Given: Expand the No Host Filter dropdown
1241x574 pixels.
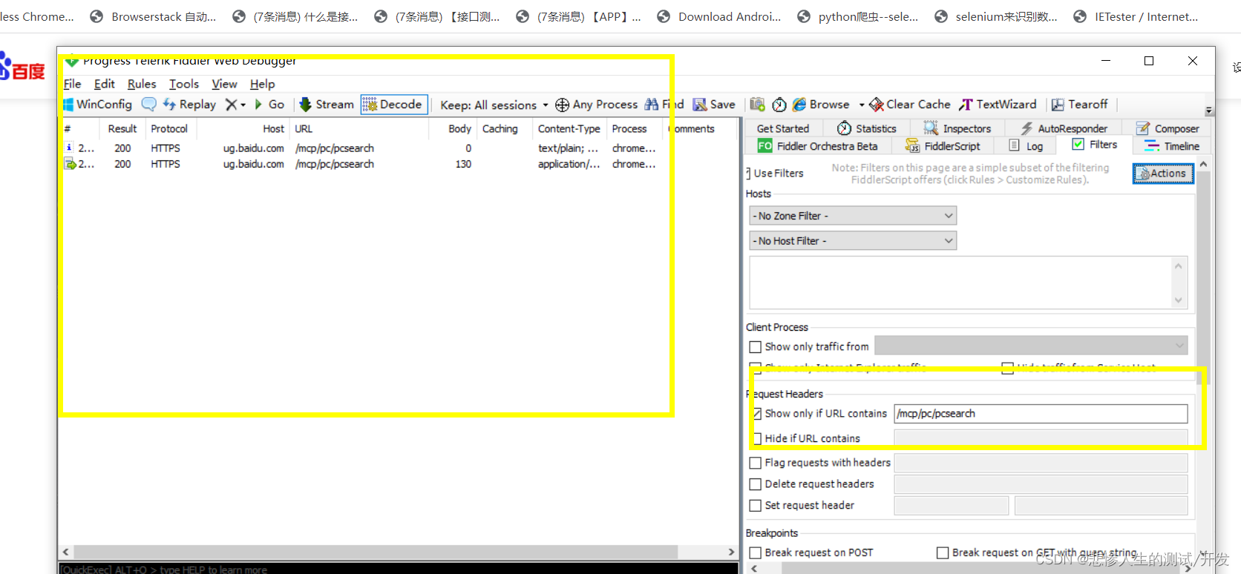Looking at the screenshot, I should coord(853,241).
